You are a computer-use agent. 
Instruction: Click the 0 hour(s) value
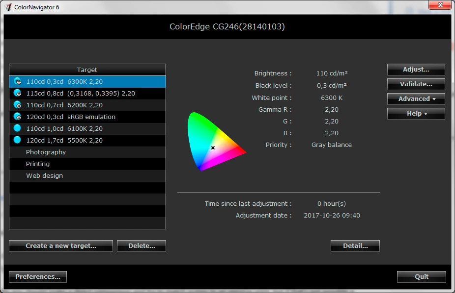(x=332, y=204)
